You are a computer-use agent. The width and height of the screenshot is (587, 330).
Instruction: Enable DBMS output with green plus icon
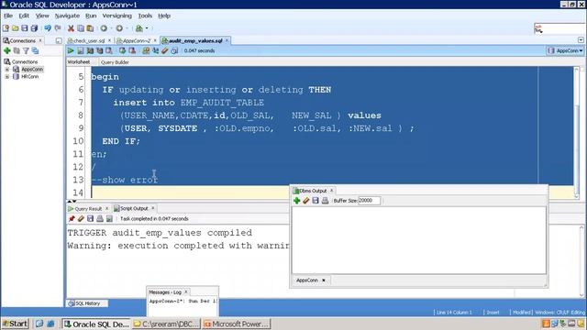coord(297,201)
